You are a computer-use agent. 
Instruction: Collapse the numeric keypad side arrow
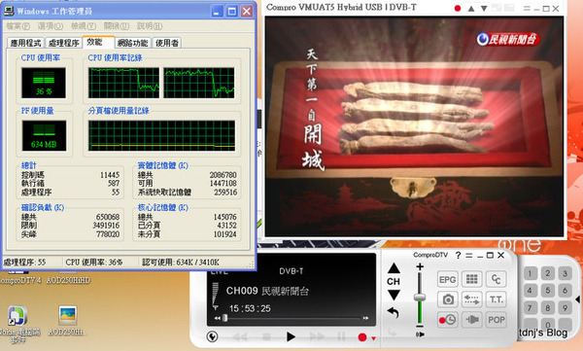[578, 299]
